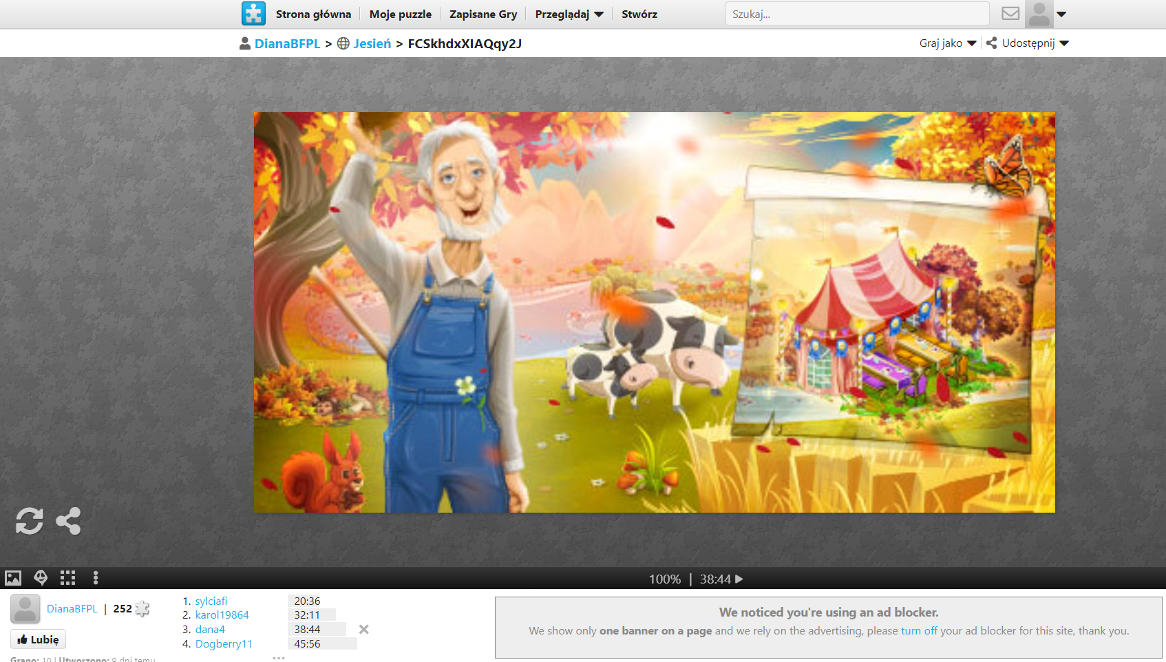
Task: Expand the account menu arrow
Action: [x=1061, y=14]
